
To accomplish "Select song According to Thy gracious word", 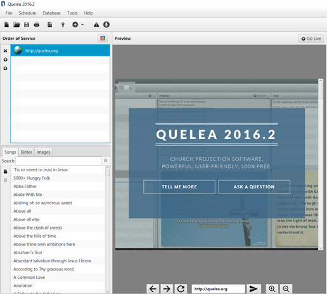I will point(58,269).
